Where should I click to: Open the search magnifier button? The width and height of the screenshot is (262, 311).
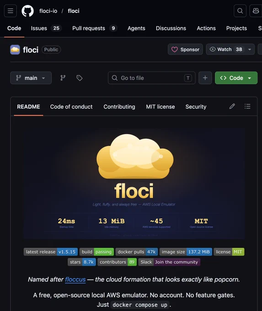(240, 11)
